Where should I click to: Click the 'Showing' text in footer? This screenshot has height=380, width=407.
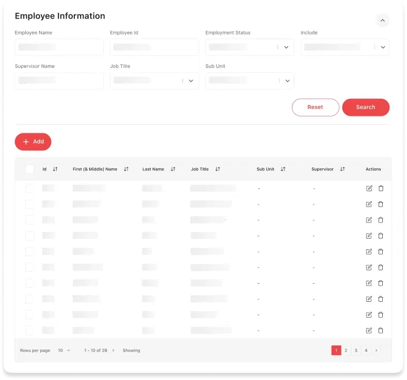coord(132,351)
